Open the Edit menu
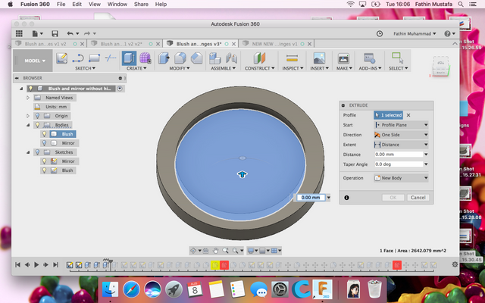 coord(77,4)
